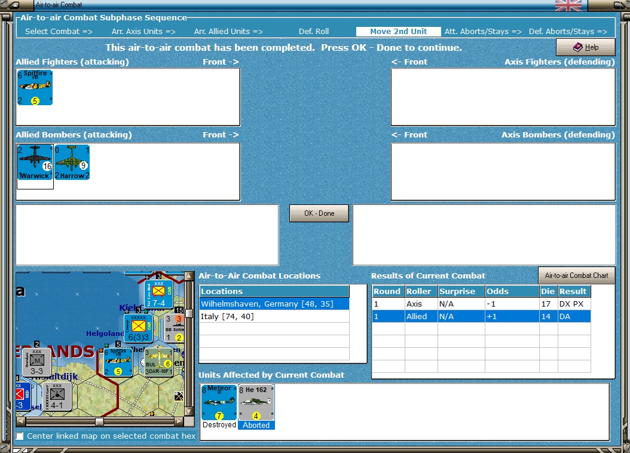This screenshot has height=453, width=630.
Task: Click the map scroll up arrow
Action: pyautogui.click(x=189, y=276)
